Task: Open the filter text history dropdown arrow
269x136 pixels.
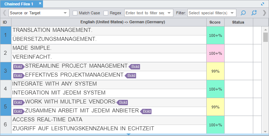Action: (169, 13)
